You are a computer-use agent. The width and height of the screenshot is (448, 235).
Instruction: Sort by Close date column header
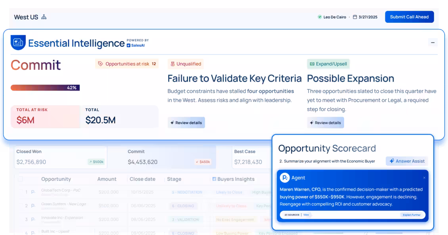pyautogui.click(x=143, y=179)
